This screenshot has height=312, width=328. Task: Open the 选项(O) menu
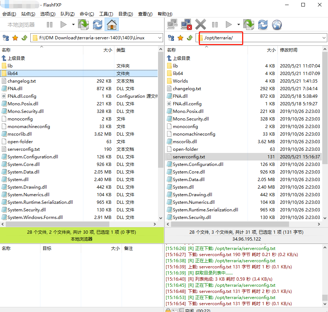click(48, 14)
